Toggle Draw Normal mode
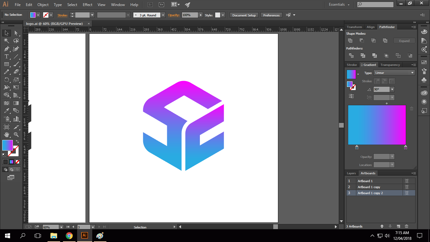 coord(5,170)
